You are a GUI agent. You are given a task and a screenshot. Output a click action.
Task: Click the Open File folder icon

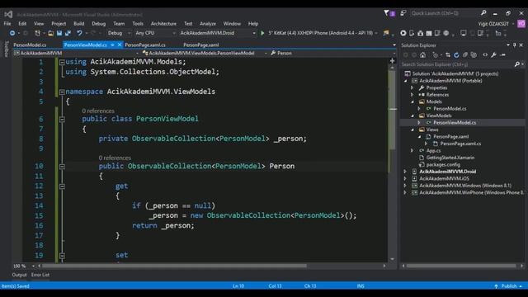50,33
